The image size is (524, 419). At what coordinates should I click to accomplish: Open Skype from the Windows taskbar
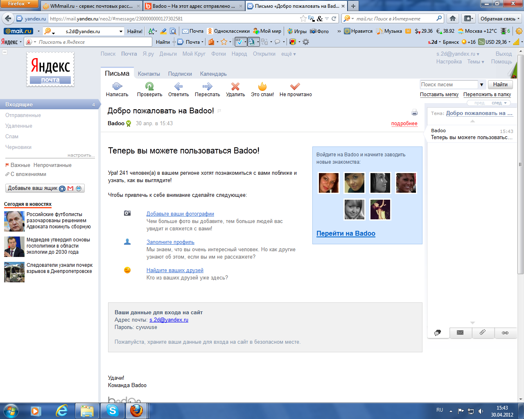tap(113, 410)
